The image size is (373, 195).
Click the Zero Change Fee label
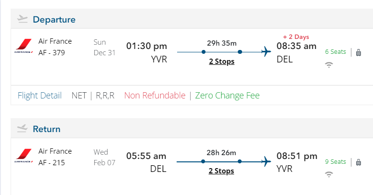coord(227,96)
